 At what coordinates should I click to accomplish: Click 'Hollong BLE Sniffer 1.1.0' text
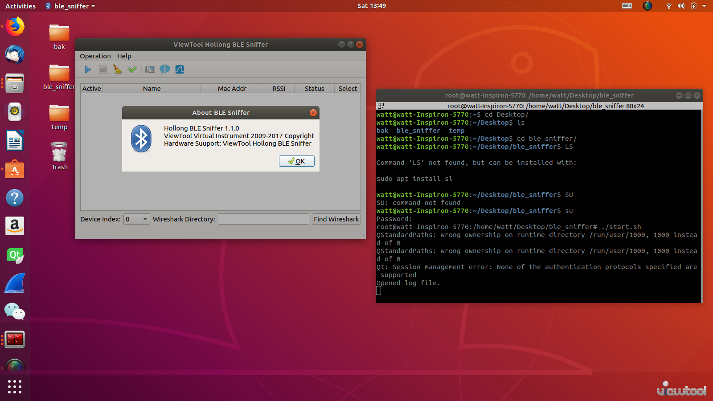pos(201,128)
